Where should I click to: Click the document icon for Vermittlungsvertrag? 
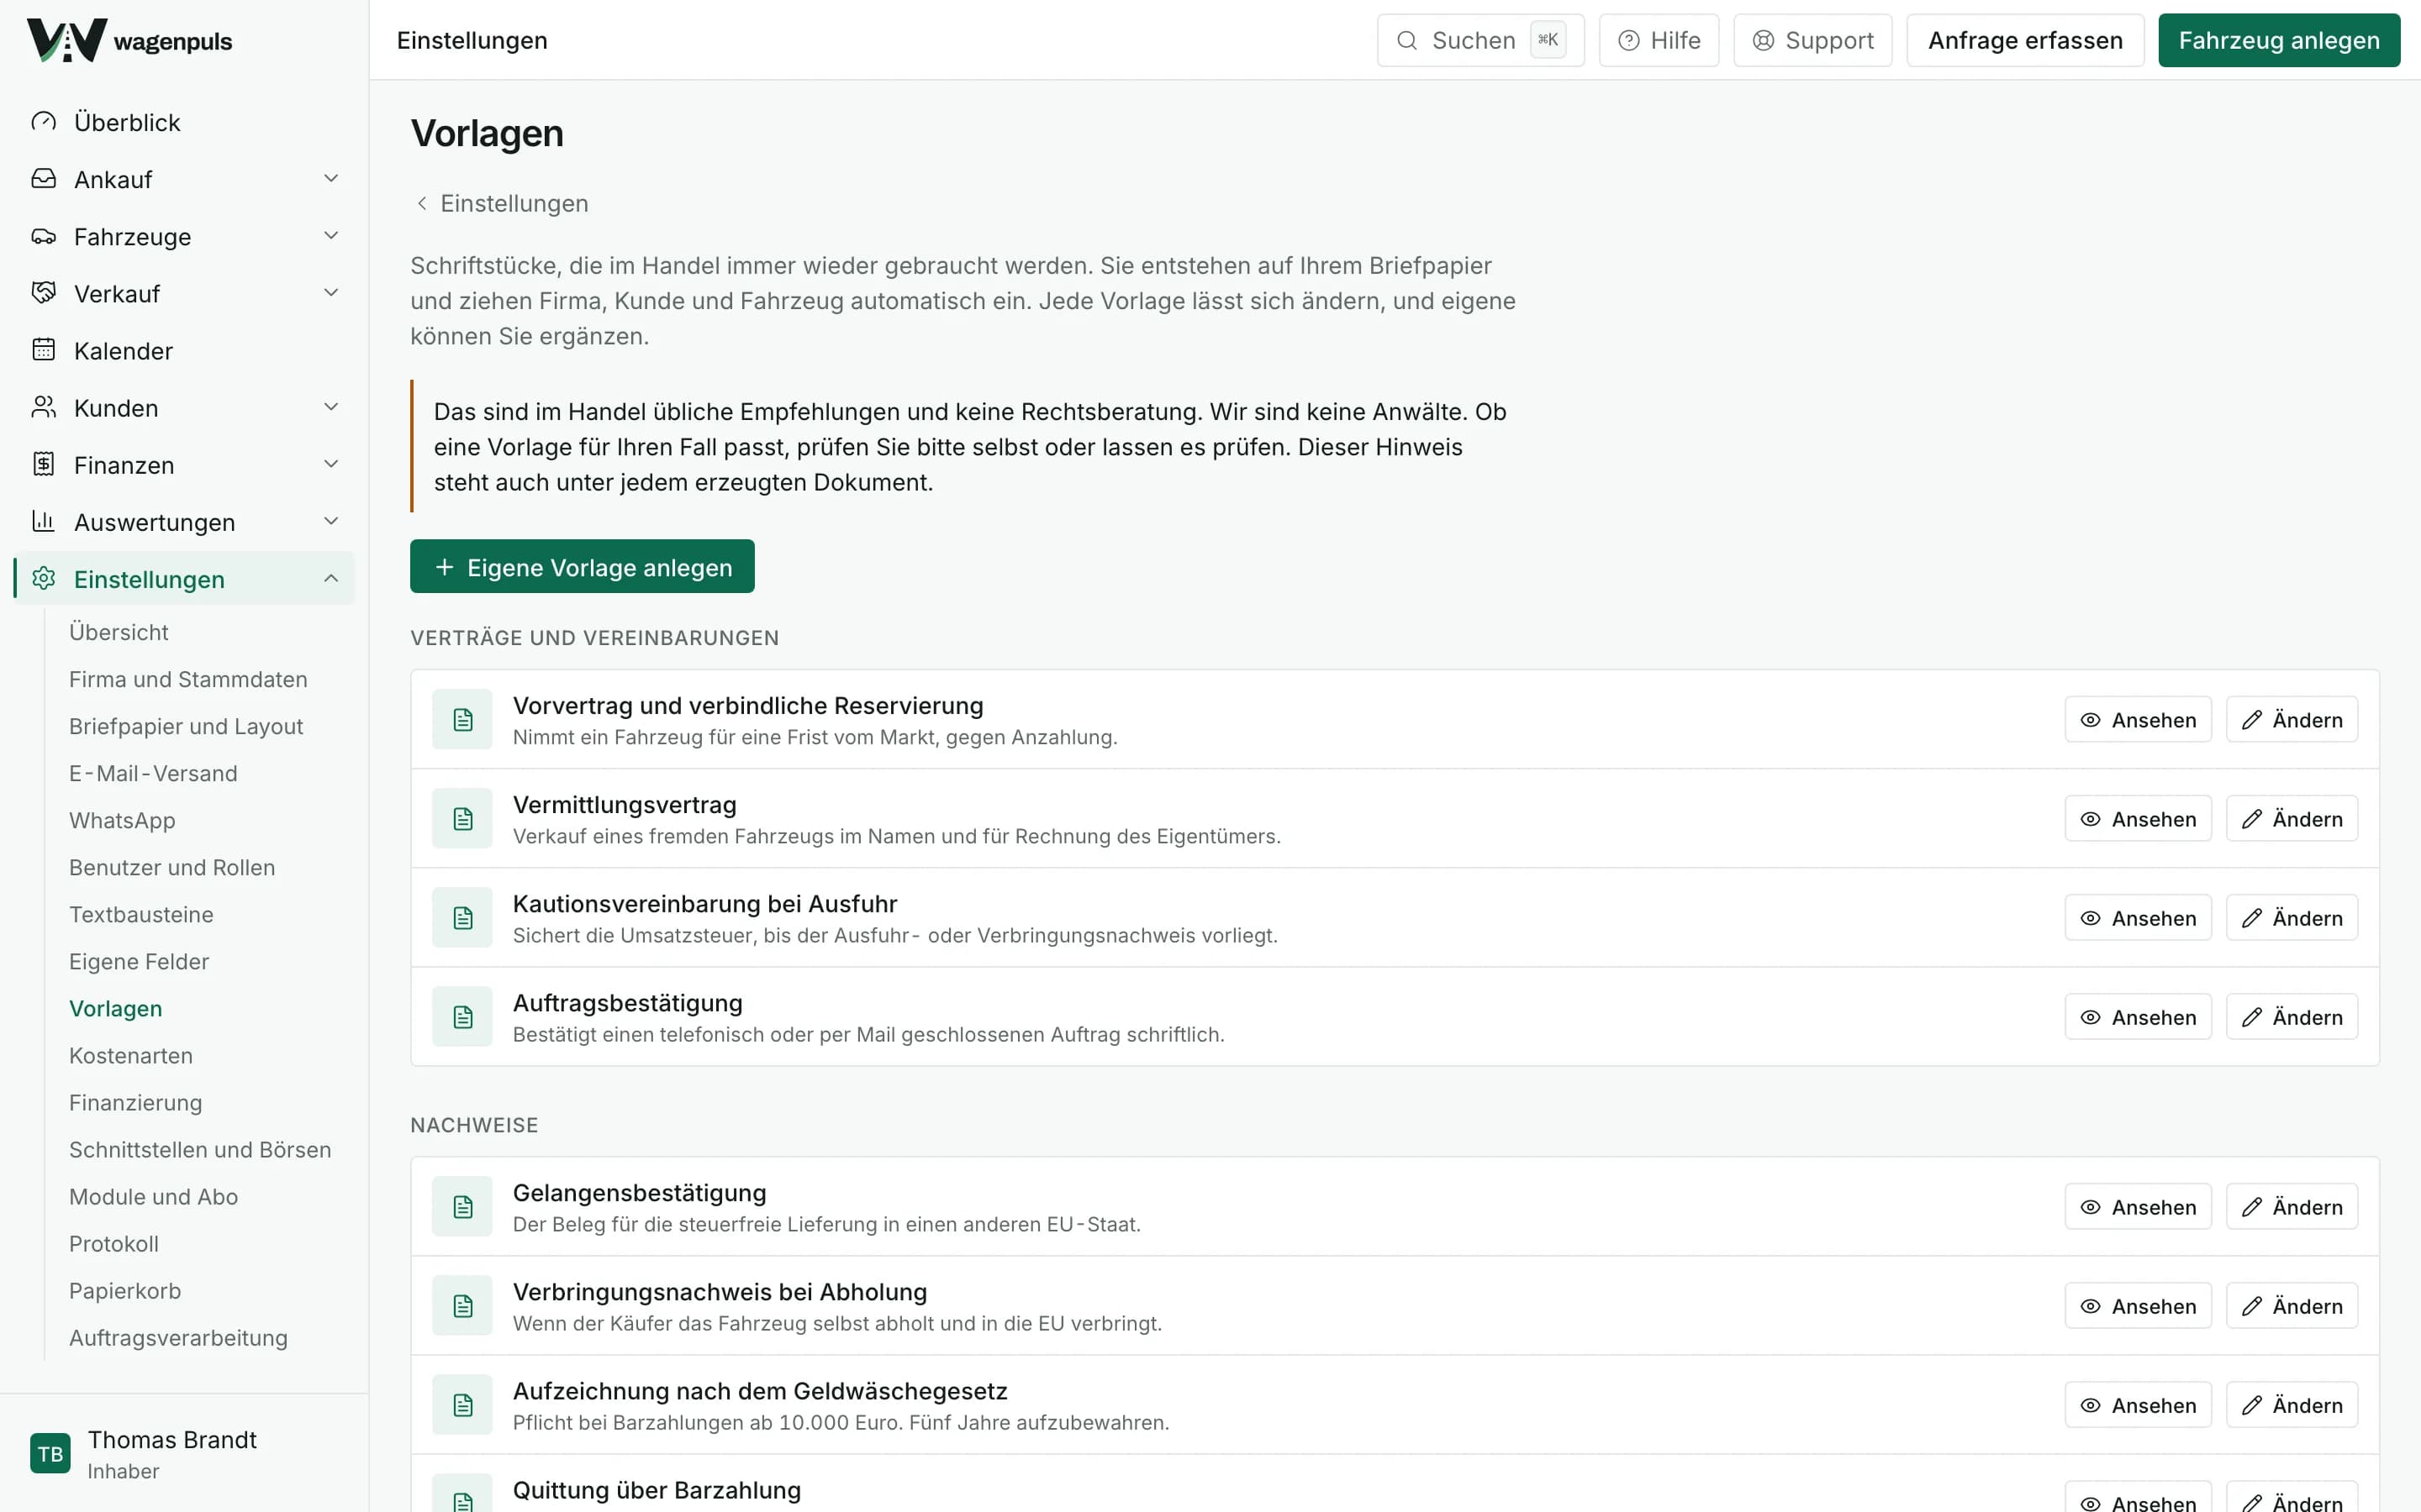point(462,818)
